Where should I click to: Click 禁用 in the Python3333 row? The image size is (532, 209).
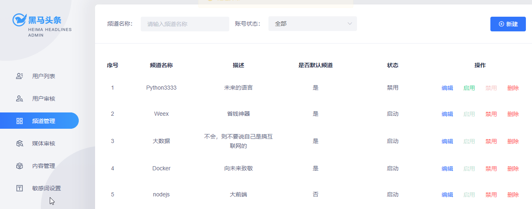coord(491,88)
